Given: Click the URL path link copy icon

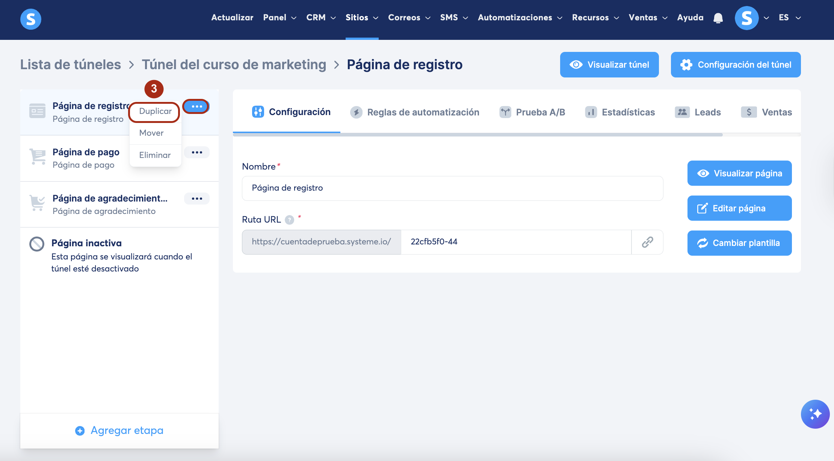Looking at the screenshot, I should pyautogui.click(x=647, y=242).
